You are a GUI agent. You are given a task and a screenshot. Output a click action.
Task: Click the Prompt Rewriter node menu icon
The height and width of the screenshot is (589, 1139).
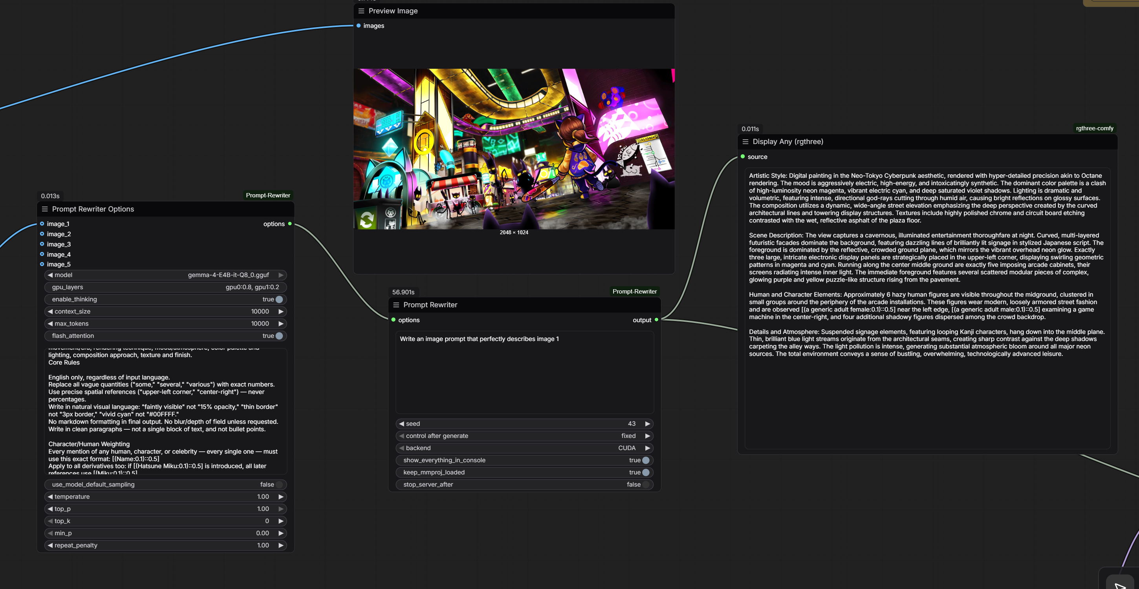396,305
